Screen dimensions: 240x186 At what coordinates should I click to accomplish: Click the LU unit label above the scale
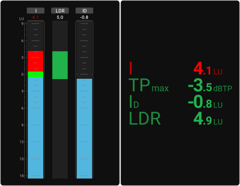pos(21,19)
